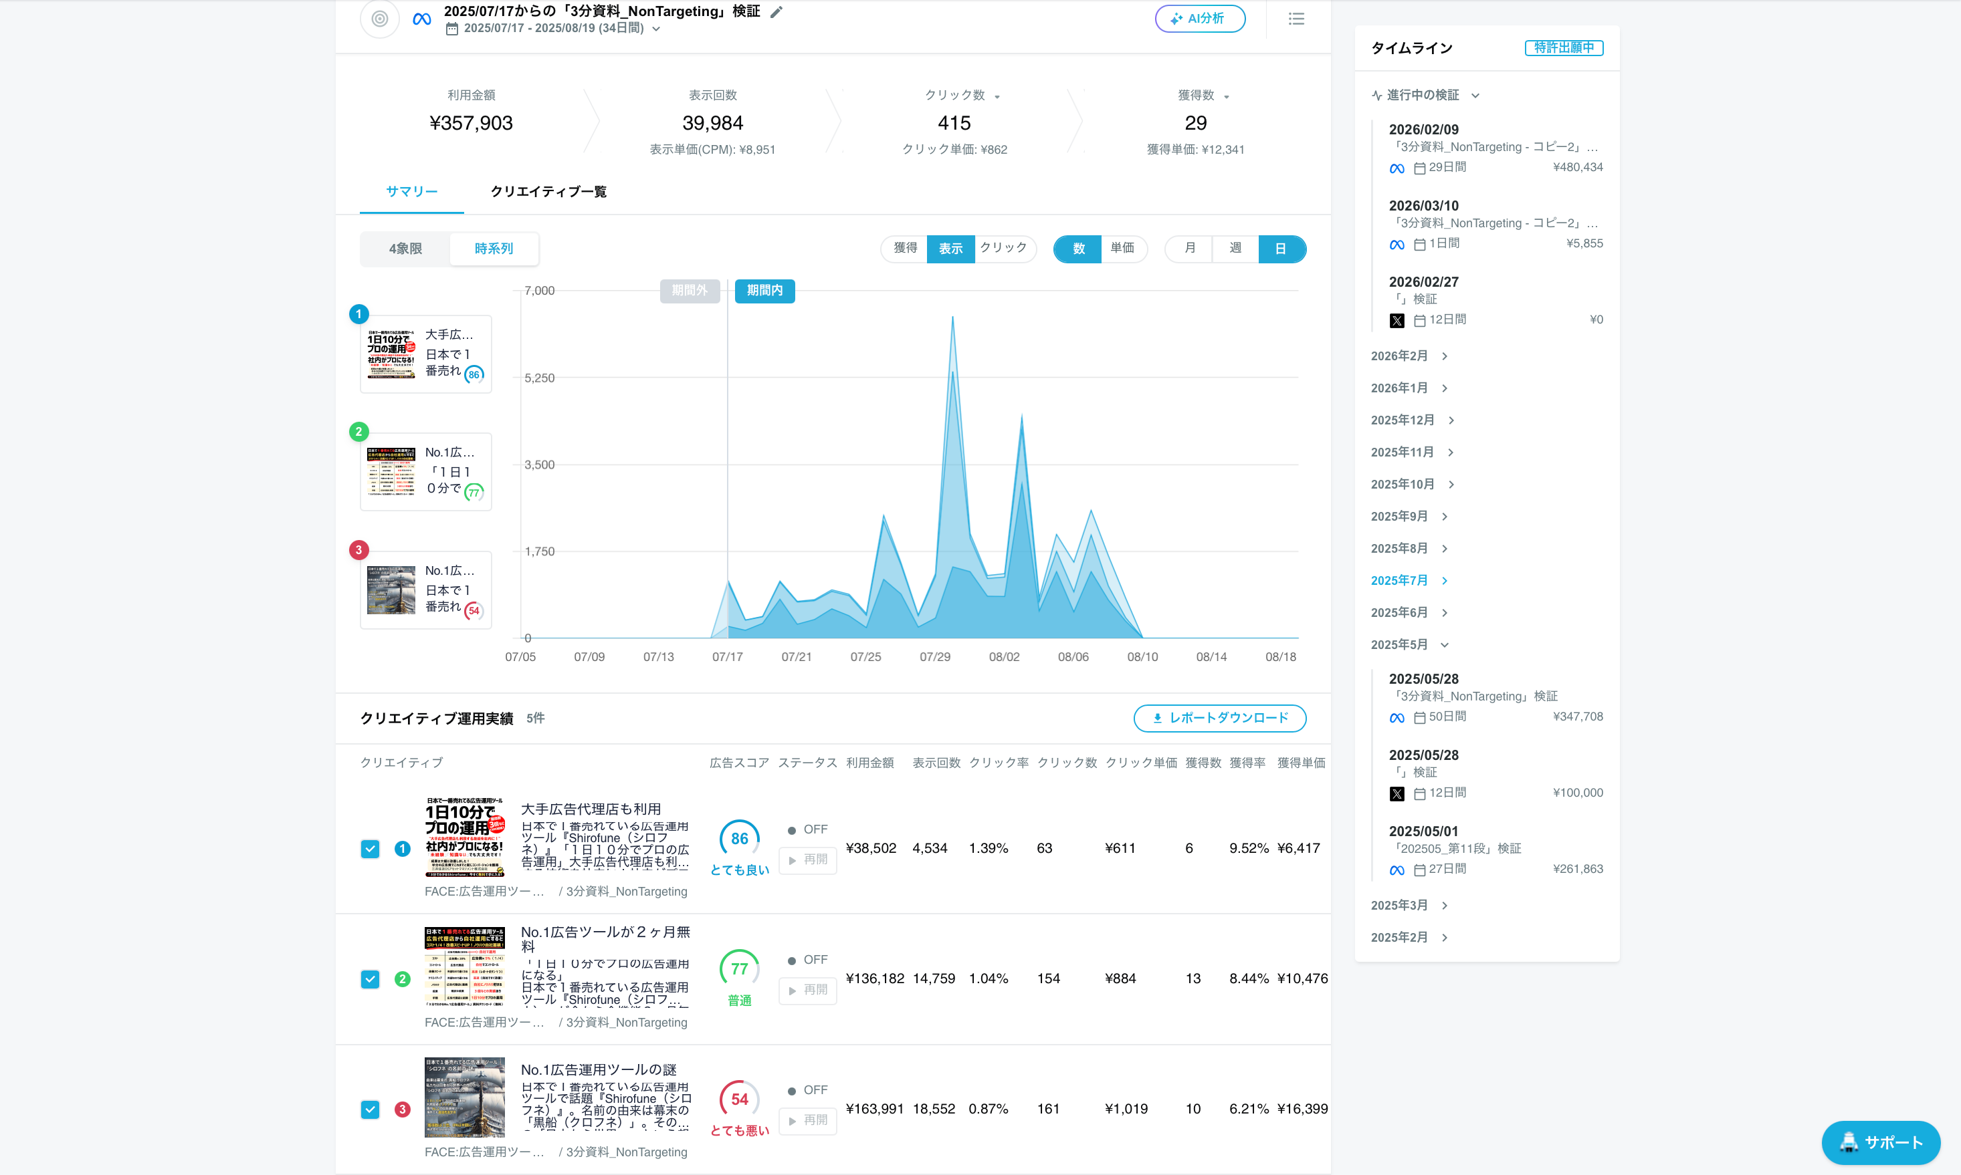1961x1175 pixels.
Task: Click the target circle icon at top left
Action: click(379, 19)
